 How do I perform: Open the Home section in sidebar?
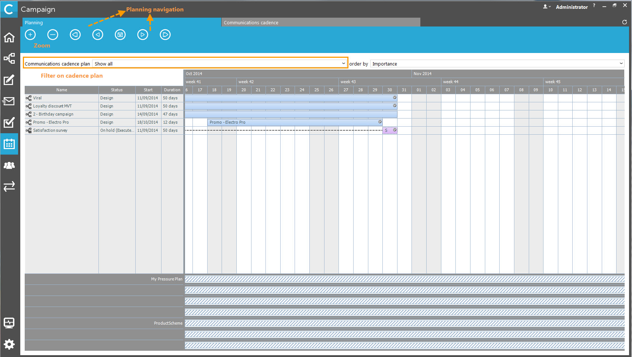9,38
